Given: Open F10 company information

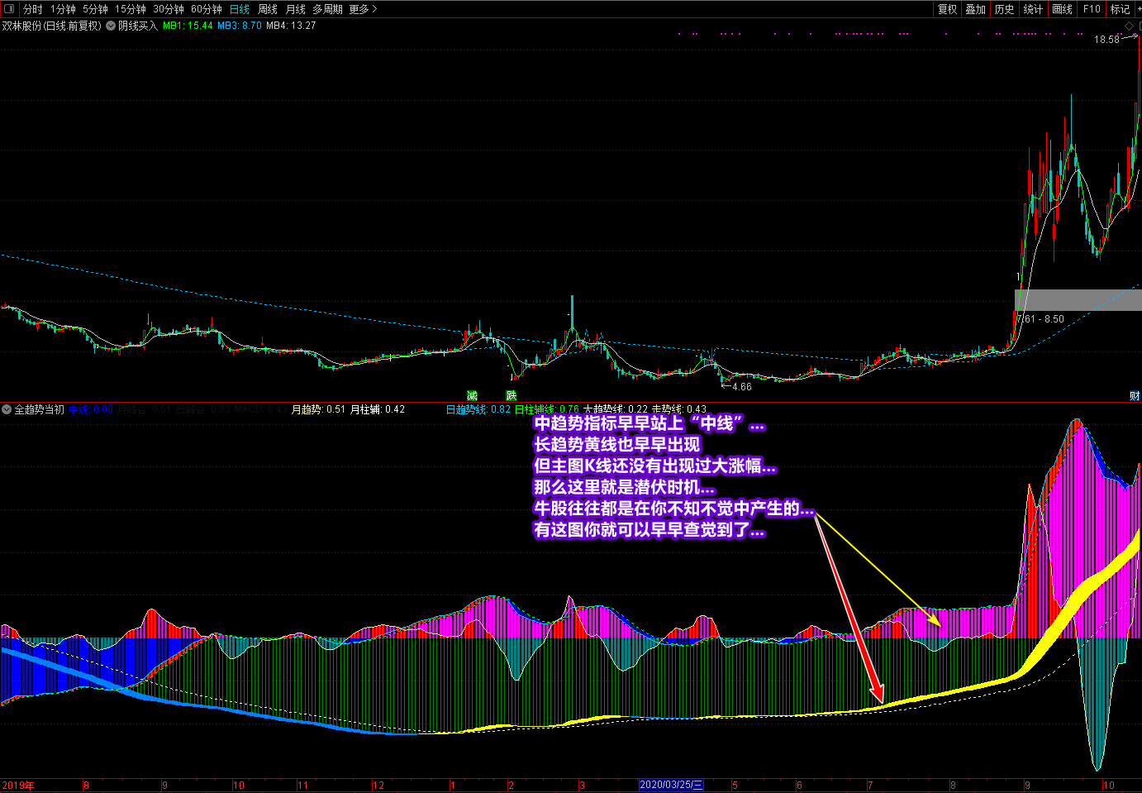Looking at the screenshot, I should (x=1092, y=9).
